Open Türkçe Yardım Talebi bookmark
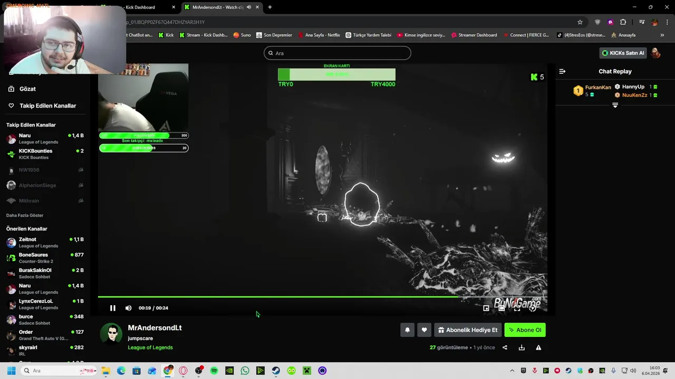 pyautogui.click(x=369, y=35)
